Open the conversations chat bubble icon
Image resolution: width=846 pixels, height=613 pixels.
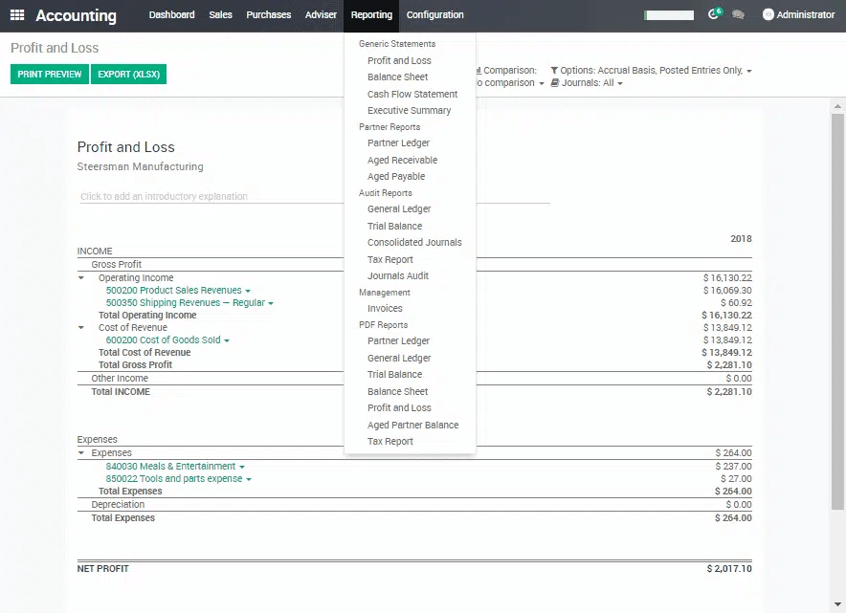(x=739, y=15)
